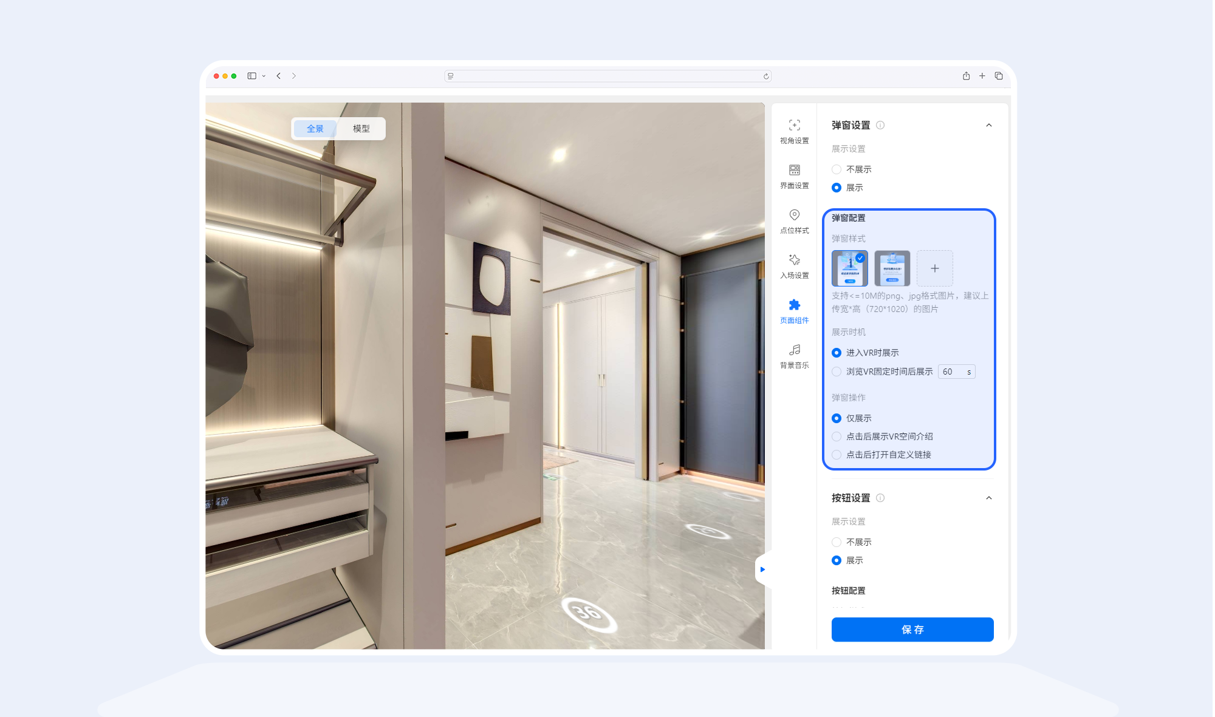This screenshot has height=717, width=1215.
Task: Go back with the browser back arrow
Action: click(278, 76)
